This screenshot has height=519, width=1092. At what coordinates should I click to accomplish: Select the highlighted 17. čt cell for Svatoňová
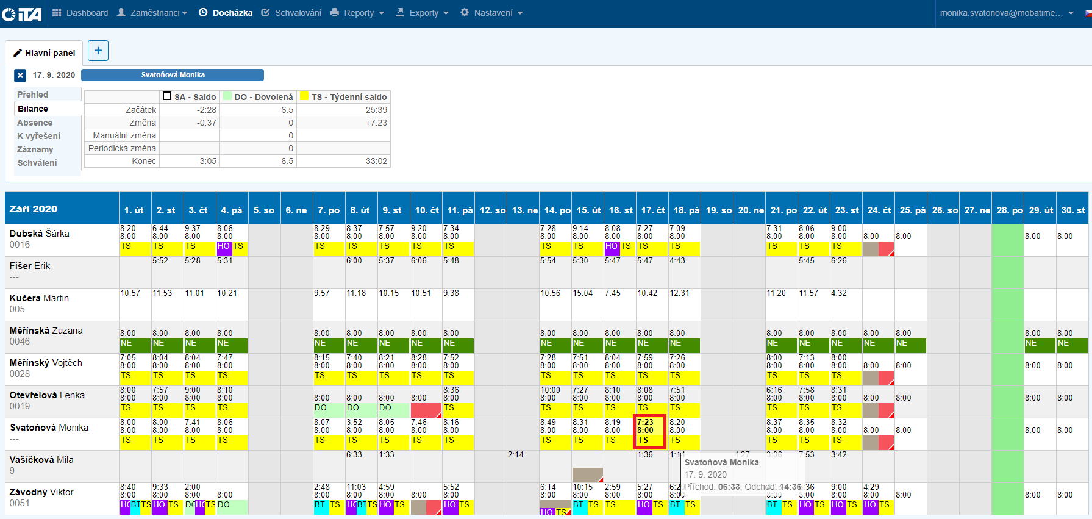tap(650, 431)
